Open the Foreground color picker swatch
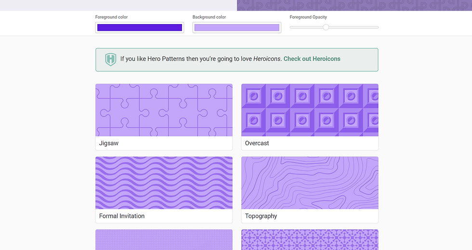Screen dimensions: 472x250 tap(139, 28)
